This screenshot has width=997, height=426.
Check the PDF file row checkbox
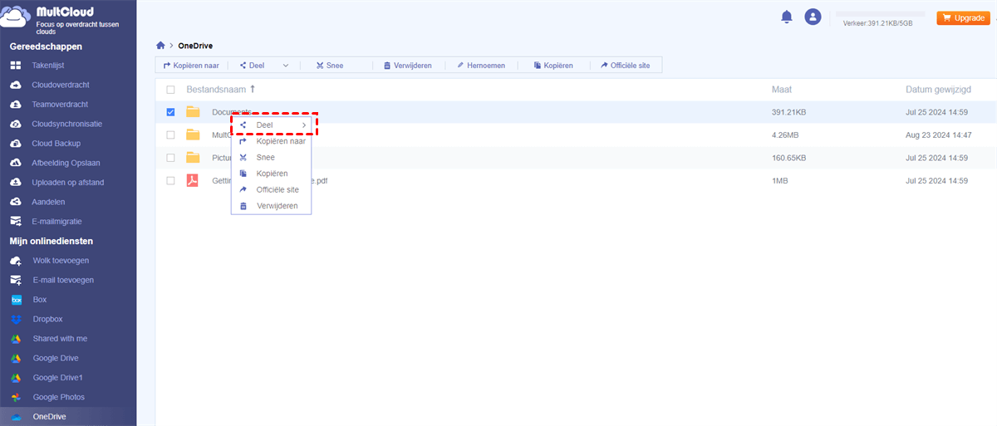(170, 180)
